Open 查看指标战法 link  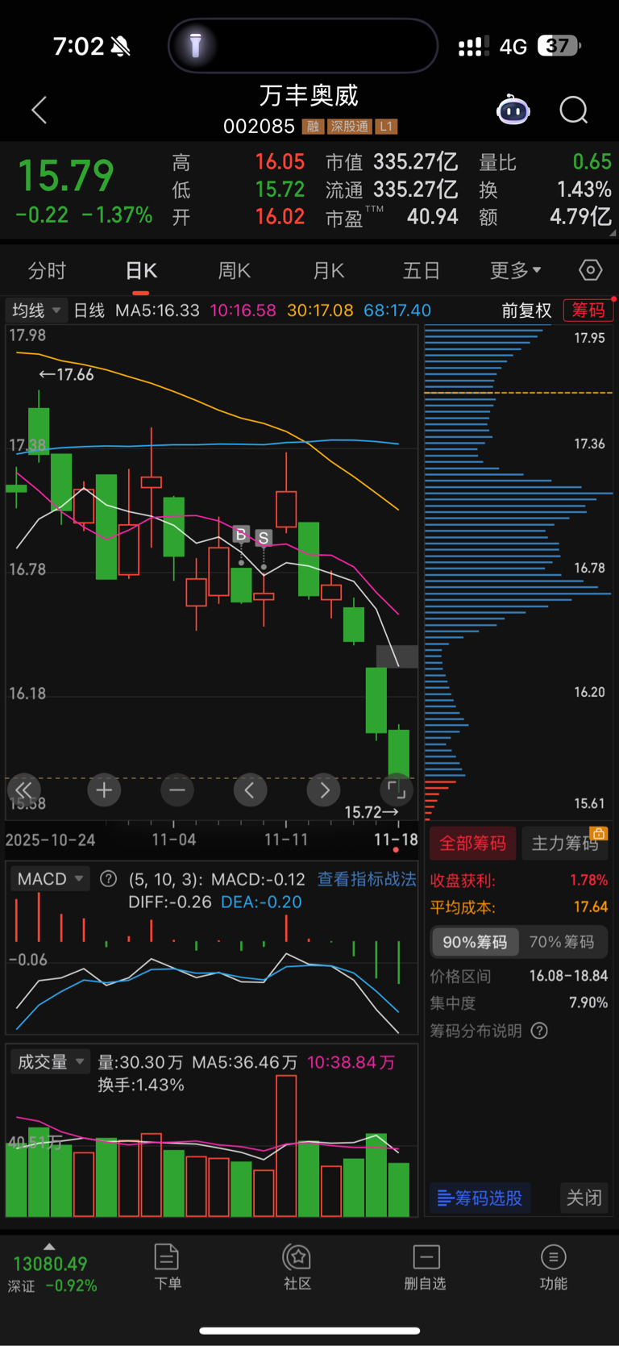(367, 879)
